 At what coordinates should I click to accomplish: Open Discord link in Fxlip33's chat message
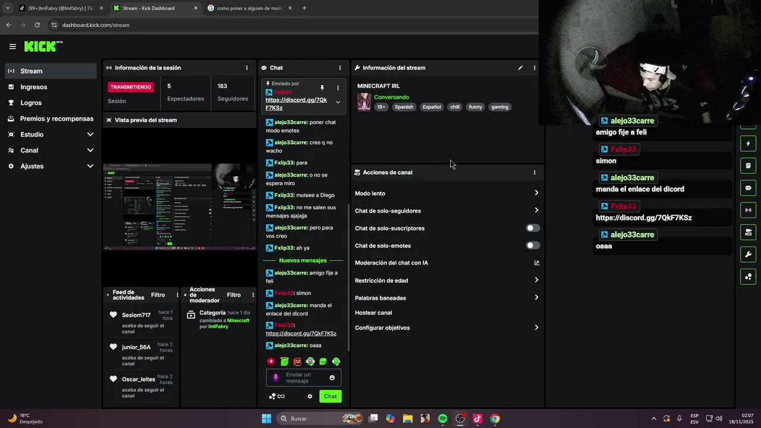coord(301,333)
